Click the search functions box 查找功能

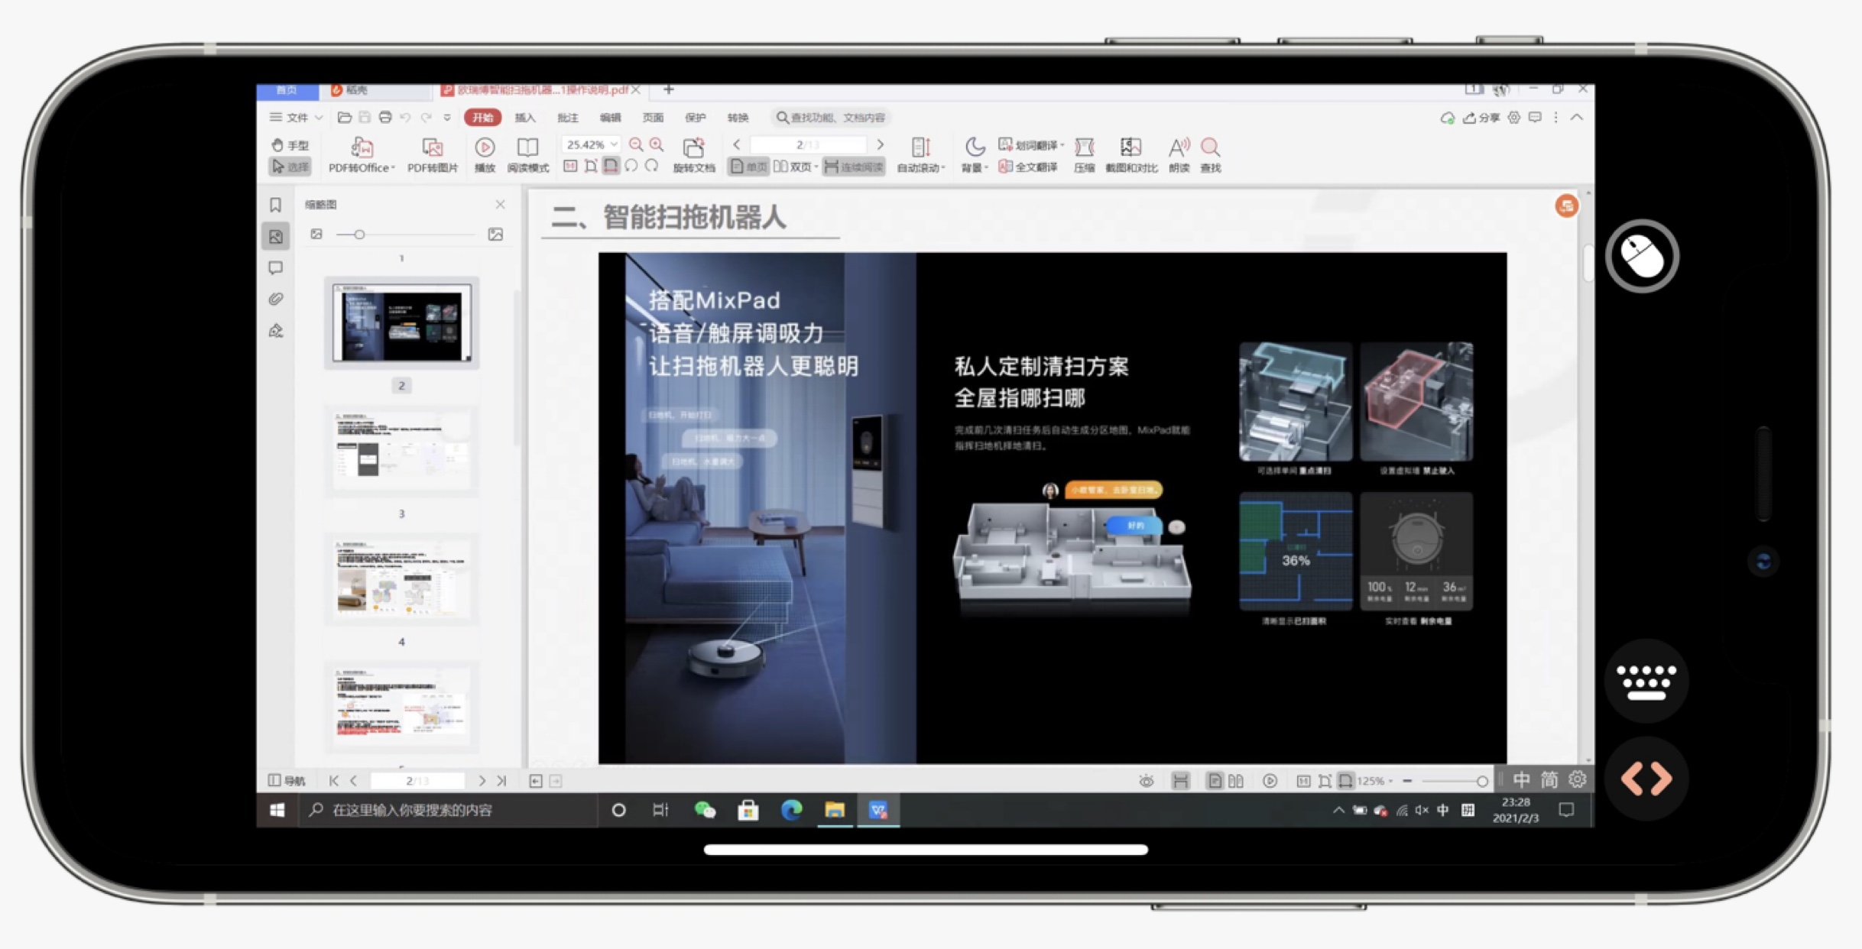(x=831, y=118)
